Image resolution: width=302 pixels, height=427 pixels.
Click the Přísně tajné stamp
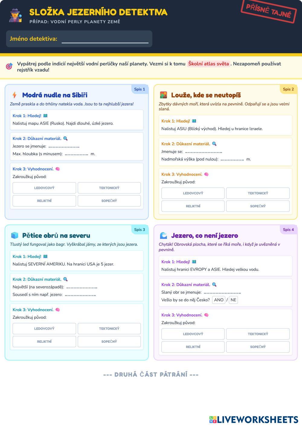[x=268, y=11]
